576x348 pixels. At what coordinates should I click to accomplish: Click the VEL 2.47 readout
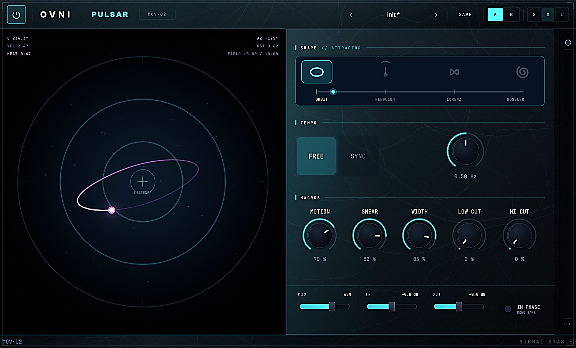tap(18, 46)
